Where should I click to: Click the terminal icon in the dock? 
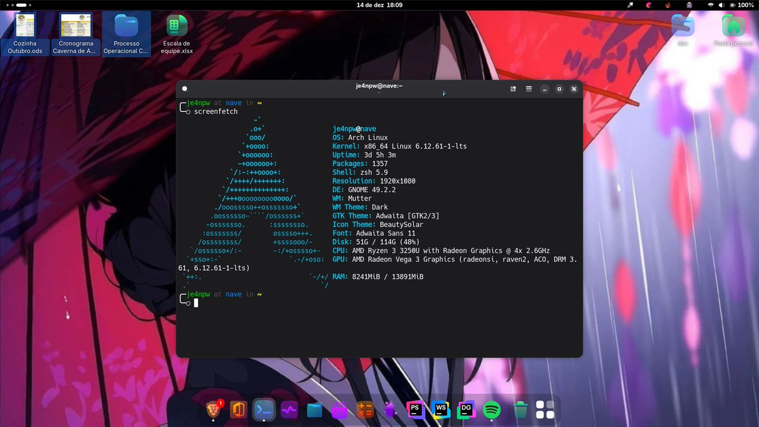coord(264,410)
